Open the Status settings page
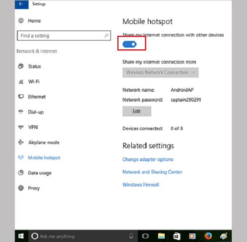This screenshot has height=242, width=247. (x=34, y=67)
